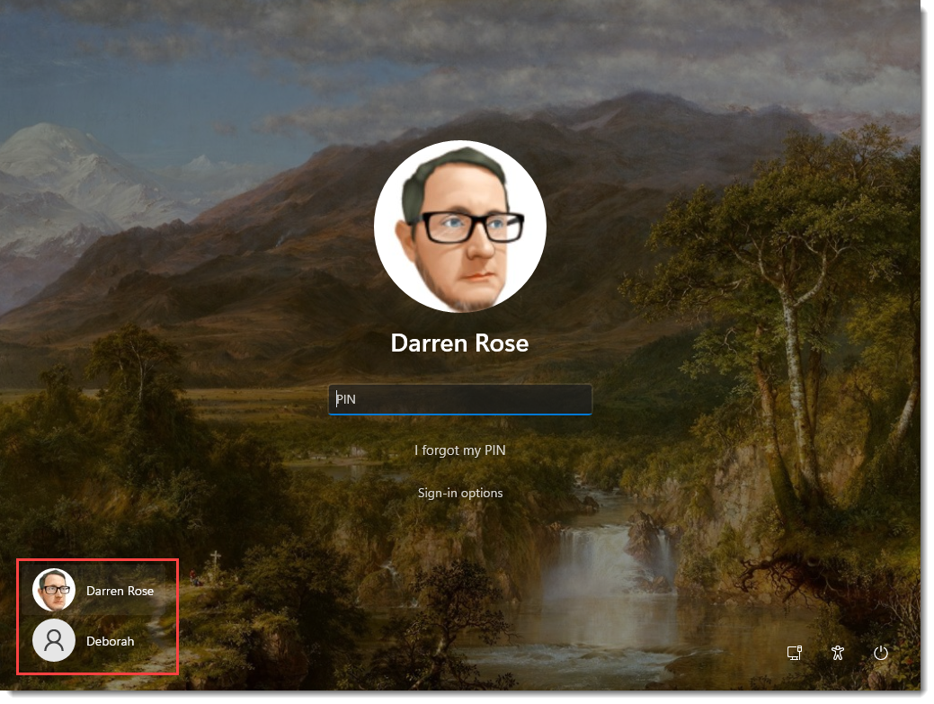Click the Power button icon
934x704 pixels.
[881, 654]
